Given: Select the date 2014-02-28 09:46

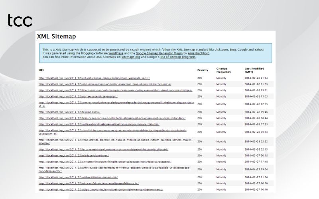Looking at the screenshot, I should [x=256, y=112].
